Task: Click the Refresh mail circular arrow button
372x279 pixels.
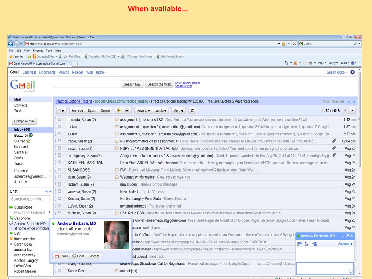Action: coord(192,111)
